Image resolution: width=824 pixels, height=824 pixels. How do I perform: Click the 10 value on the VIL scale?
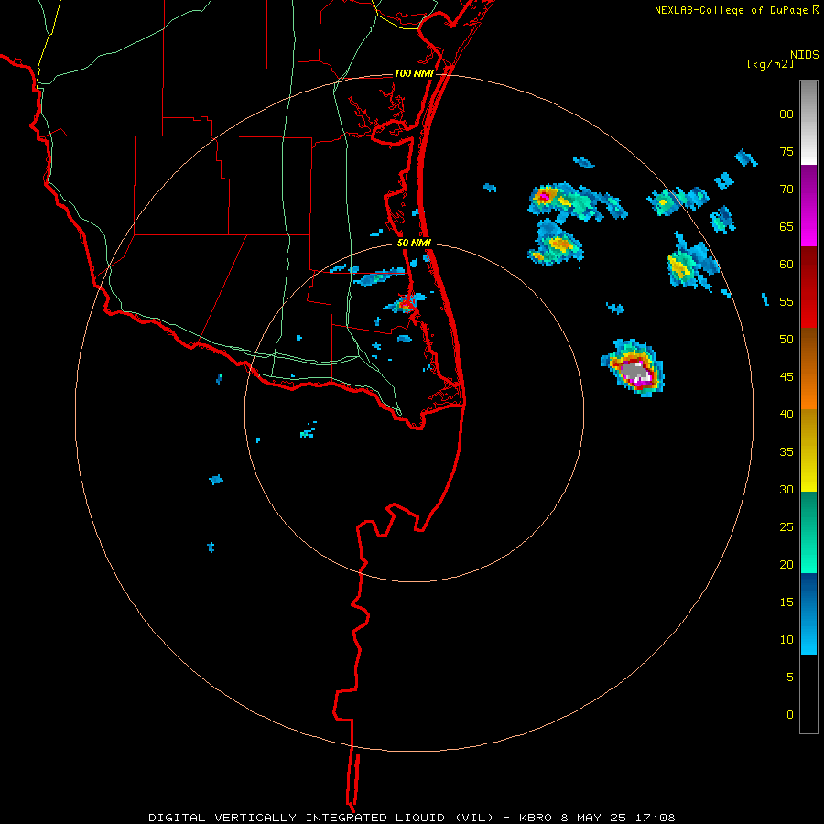[786, 640]
